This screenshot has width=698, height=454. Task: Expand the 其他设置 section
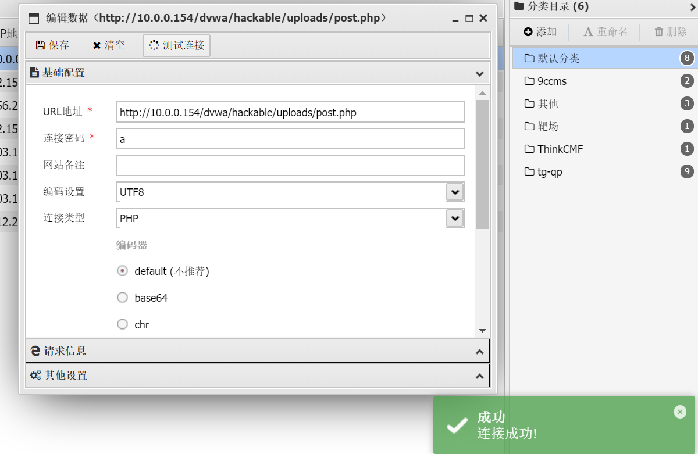(x=258, y=376)
